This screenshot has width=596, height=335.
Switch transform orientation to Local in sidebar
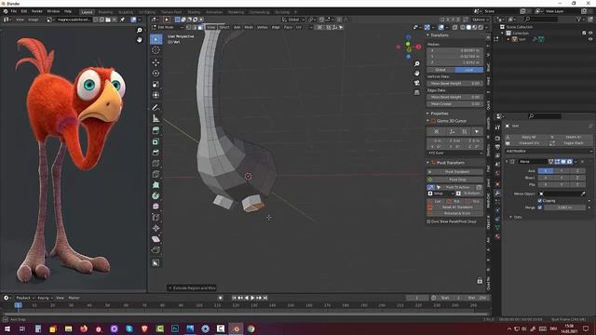469,70
